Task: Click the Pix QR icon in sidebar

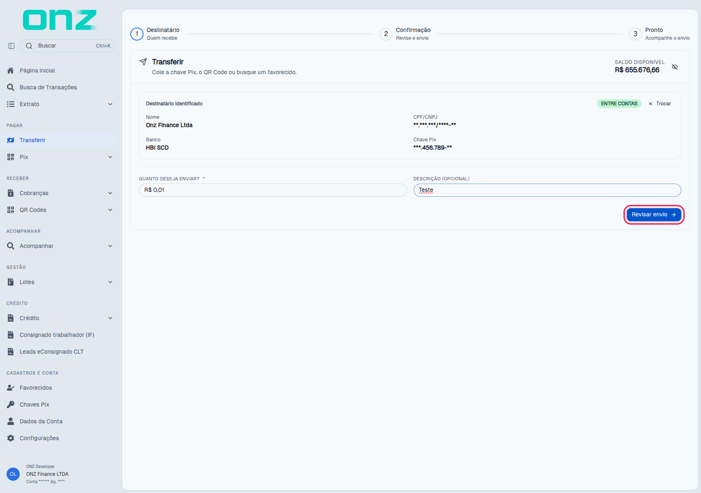Action: click(11, 157)
